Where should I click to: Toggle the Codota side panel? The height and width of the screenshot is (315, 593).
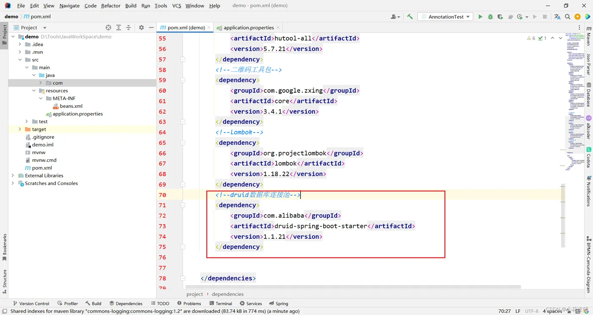coord(588,157)
